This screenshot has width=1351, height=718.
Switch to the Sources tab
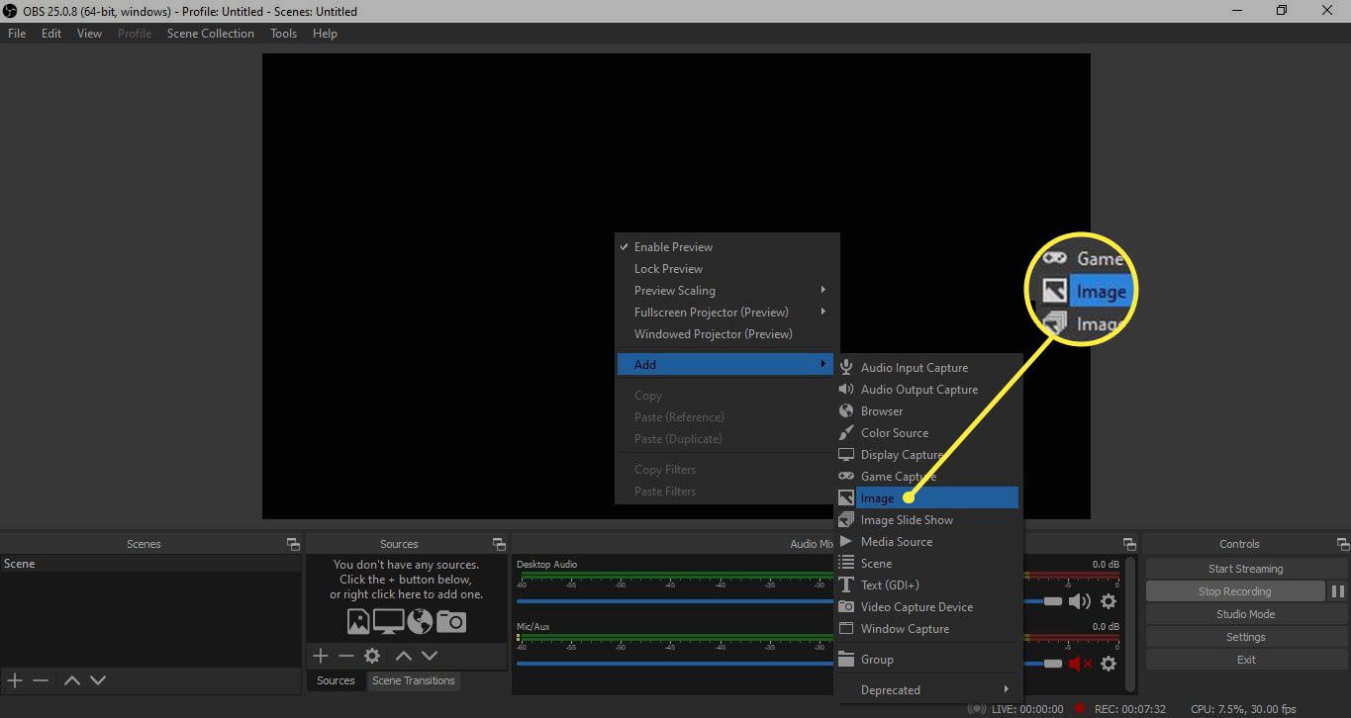tap(336, 680)
